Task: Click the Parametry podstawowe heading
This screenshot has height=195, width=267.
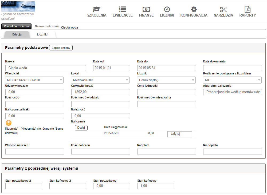Action: point(26,48)
